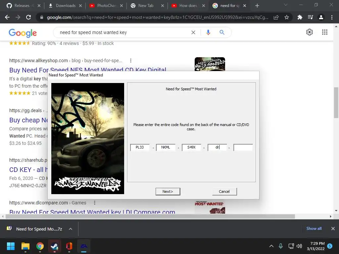Click the dlcompare result thumbnail image
Screen dimensions: 339x254
[210, 207]
